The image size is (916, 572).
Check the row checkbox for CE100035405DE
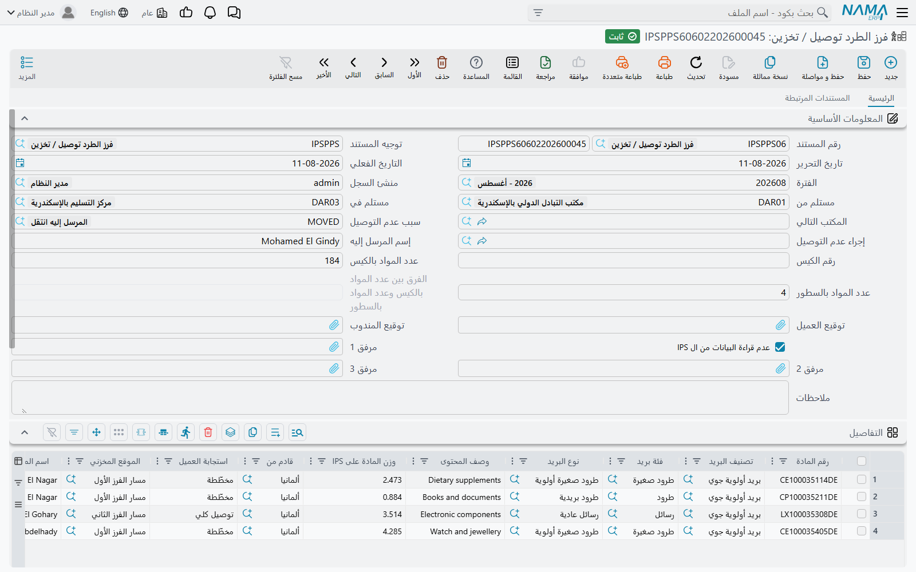pyautogui.click(x=862, y=531)
